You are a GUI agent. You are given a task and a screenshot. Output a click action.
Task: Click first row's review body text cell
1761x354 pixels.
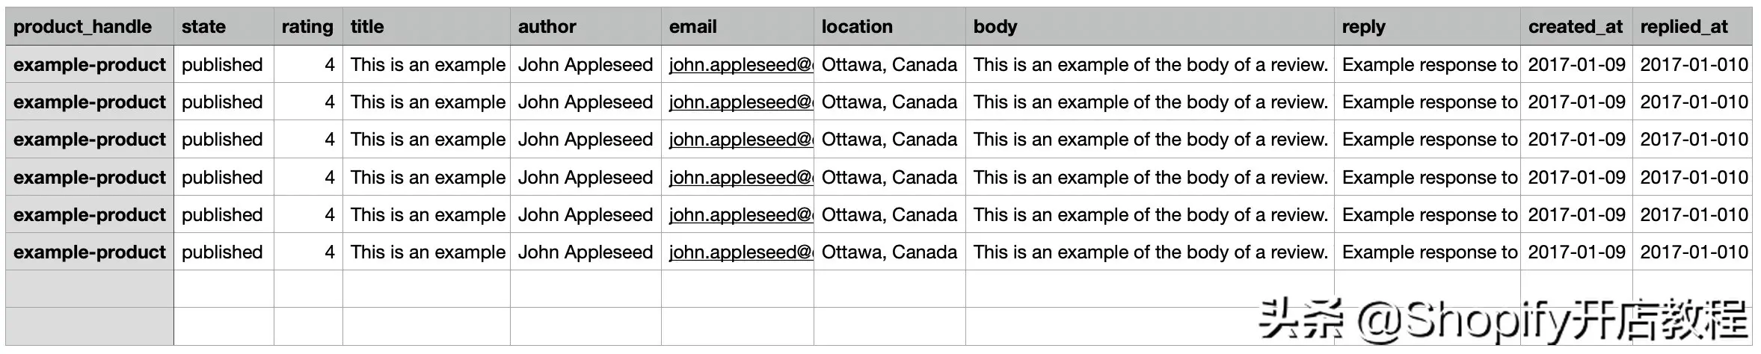coord(1149,64)
